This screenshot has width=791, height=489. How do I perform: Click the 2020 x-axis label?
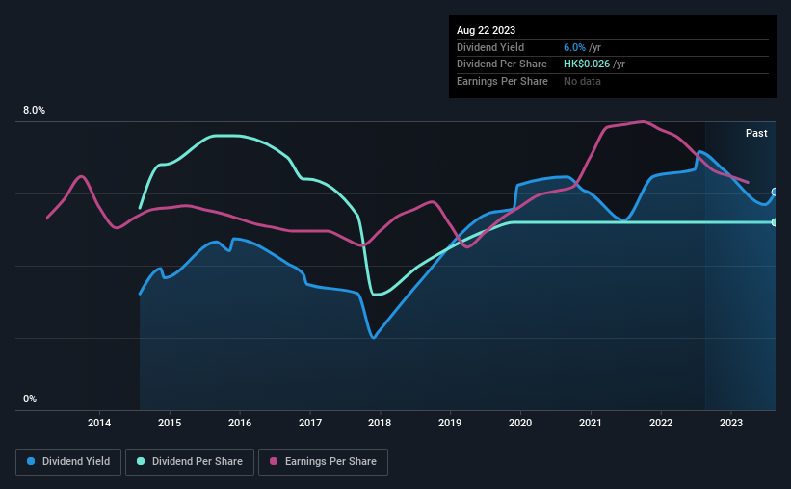point(520,423)
